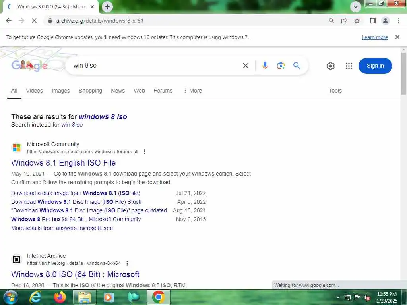This screenshot has width=407, height=305.
Task: Click the Chrome taskbar icon
Action: click(159, 297)
